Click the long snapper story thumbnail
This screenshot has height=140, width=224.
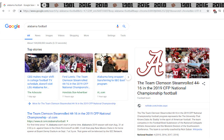point(111,63)
